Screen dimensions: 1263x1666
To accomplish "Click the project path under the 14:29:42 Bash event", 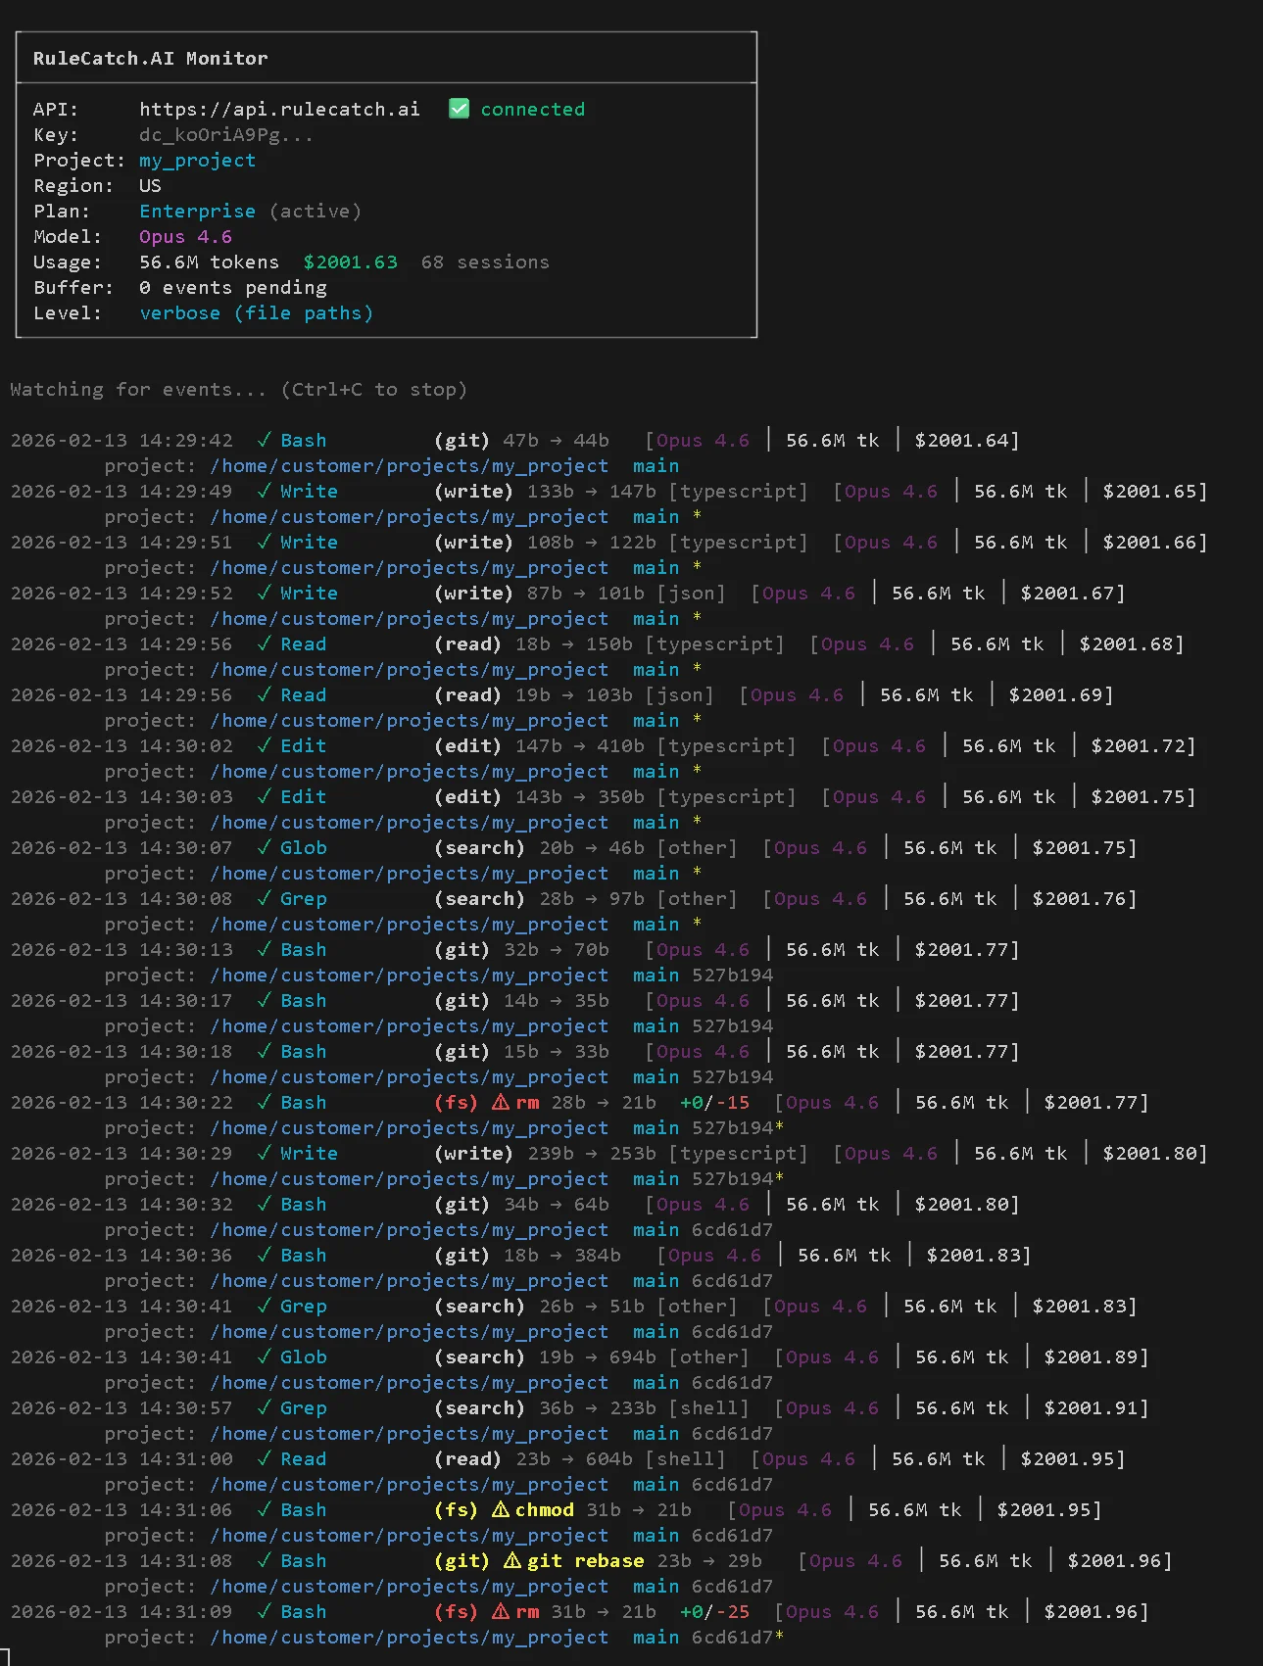I will [x=410, y=466].
